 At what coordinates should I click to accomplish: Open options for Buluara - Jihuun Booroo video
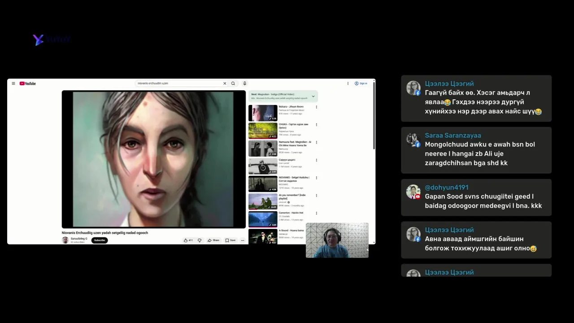(x=316, y=107)
